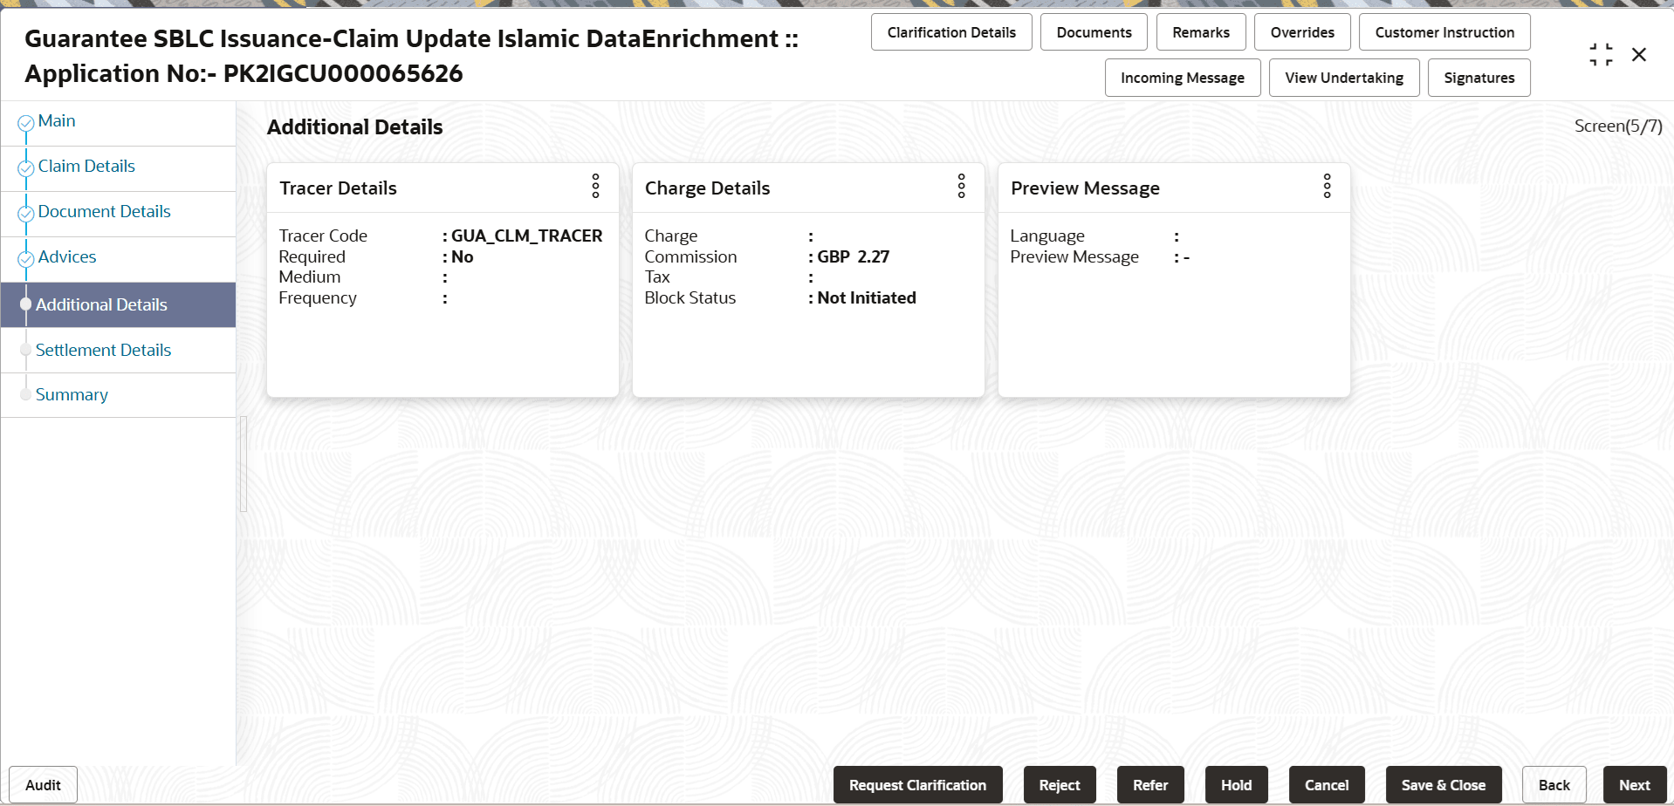Click the sidebar splitter handle

[x=244, y=464]
